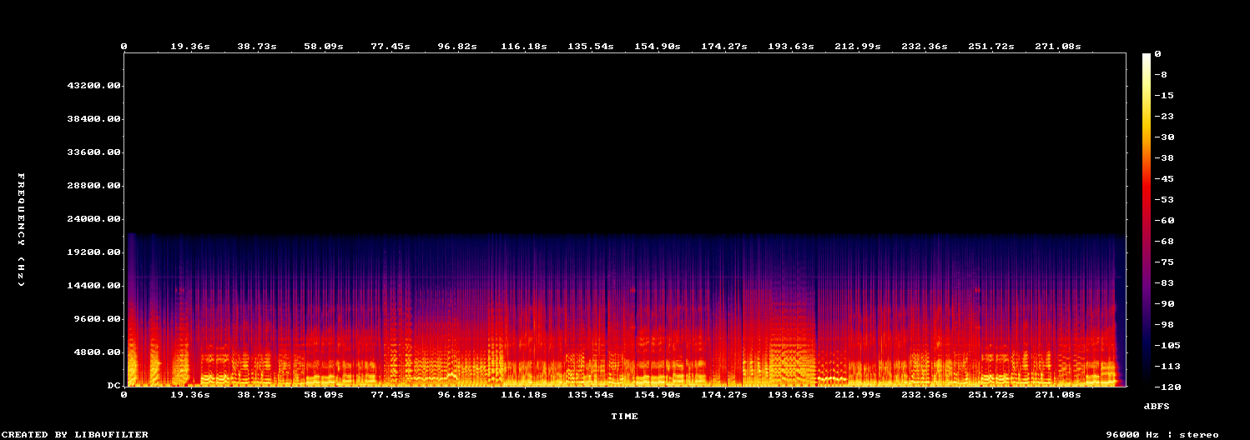Click the DC label on frequency axis

click(114, 386)
